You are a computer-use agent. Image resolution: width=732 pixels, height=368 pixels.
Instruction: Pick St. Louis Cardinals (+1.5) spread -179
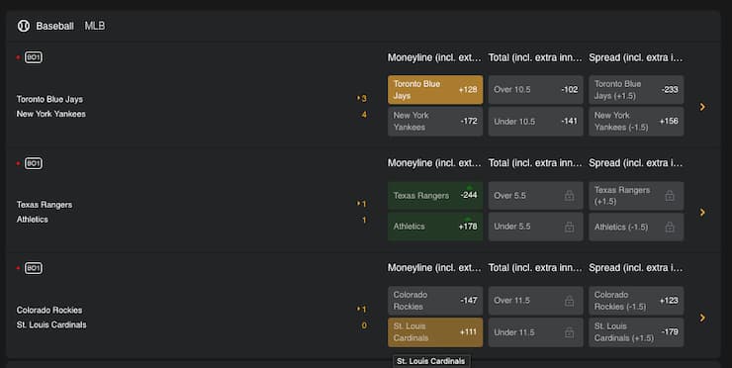click(636, 332)
